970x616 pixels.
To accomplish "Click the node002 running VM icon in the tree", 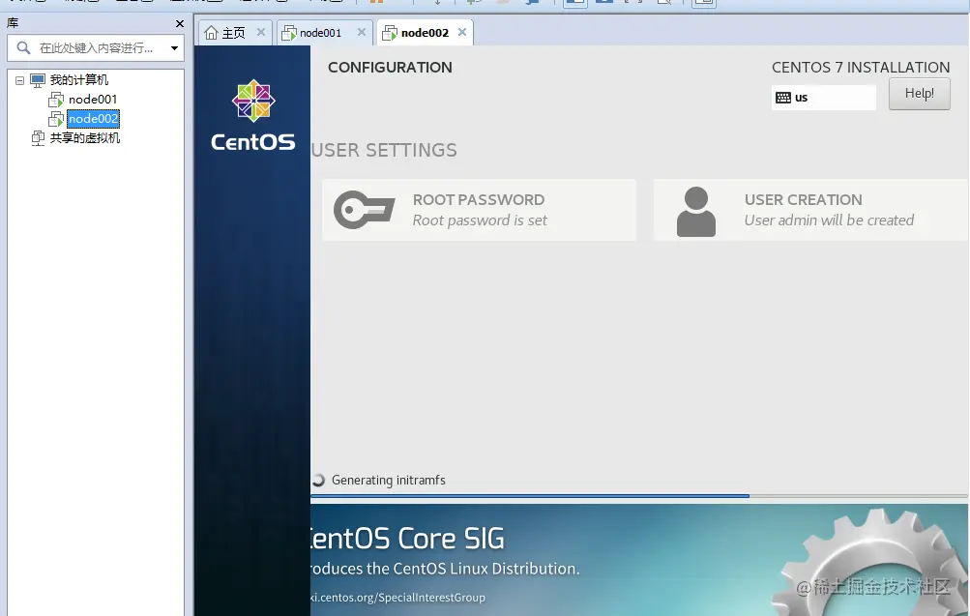I will click(56, 119).
